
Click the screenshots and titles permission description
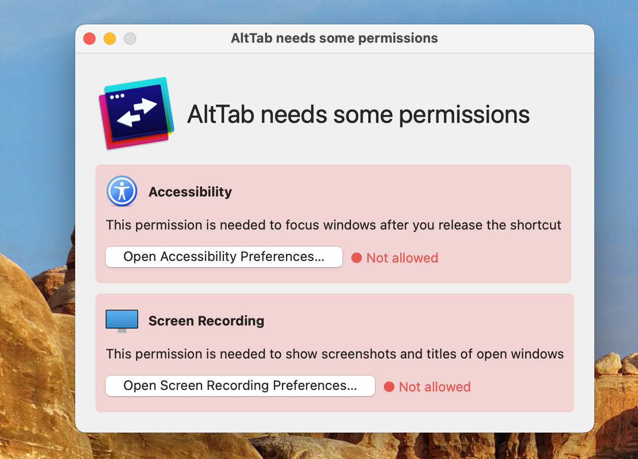point(335,354)
